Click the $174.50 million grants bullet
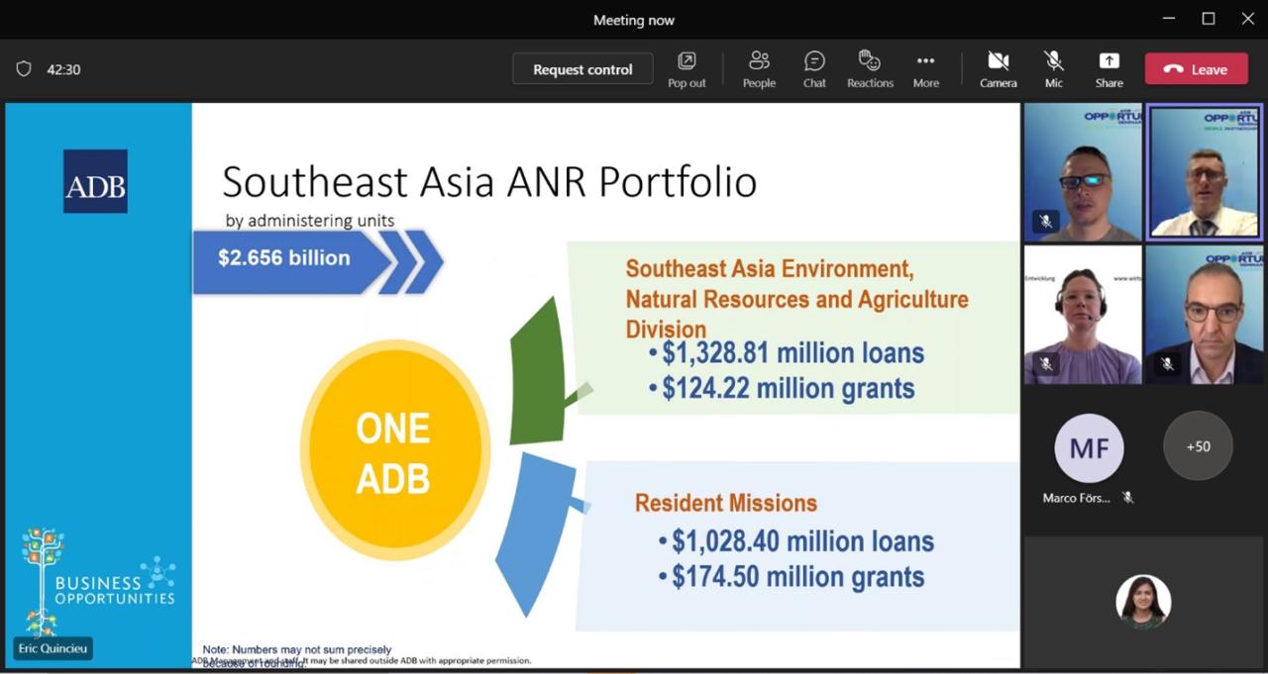Viewport: 1268px width, 674px height. pos(792,577)
